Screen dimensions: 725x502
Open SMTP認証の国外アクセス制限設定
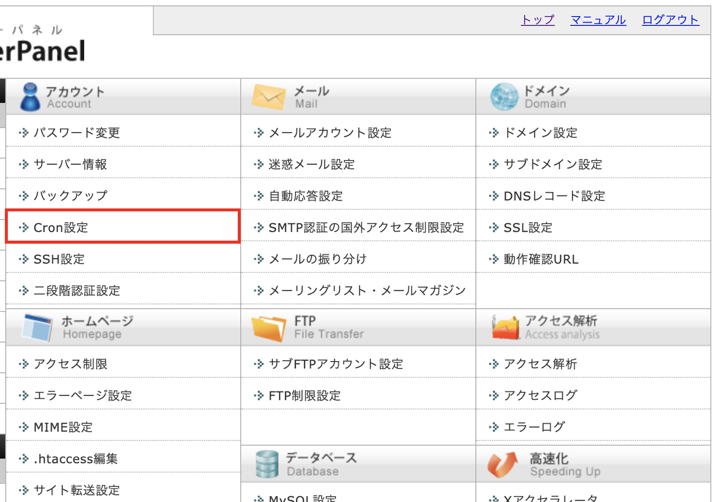click(366, 228)
